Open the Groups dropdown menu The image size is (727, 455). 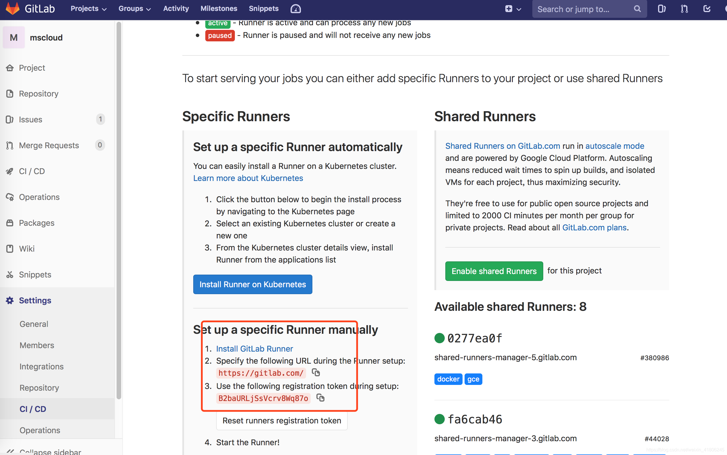pos(134,9)
